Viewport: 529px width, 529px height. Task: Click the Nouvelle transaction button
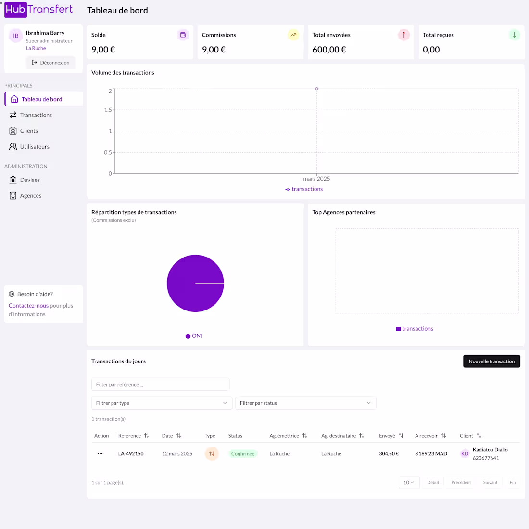point(491,361)
